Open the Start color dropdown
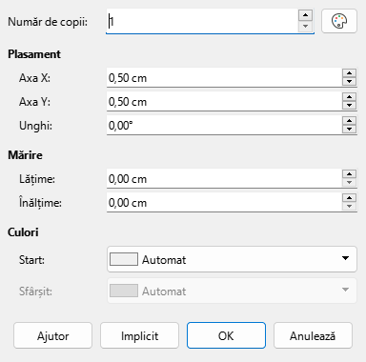This screenshot has width=366, height=362. coord(232,259)
